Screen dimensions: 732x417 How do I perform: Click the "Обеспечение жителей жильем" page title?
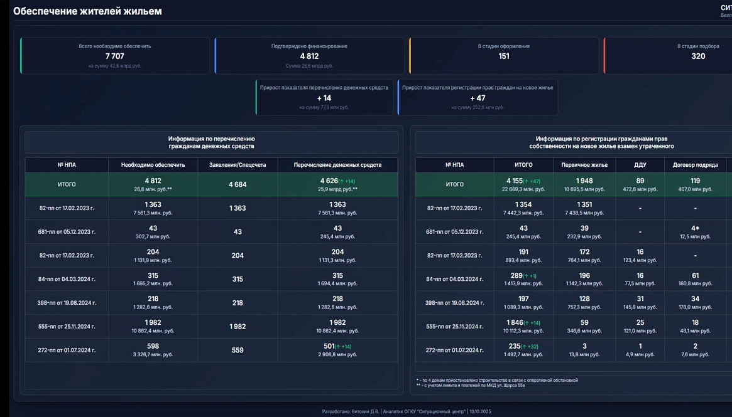coord(87,11)
